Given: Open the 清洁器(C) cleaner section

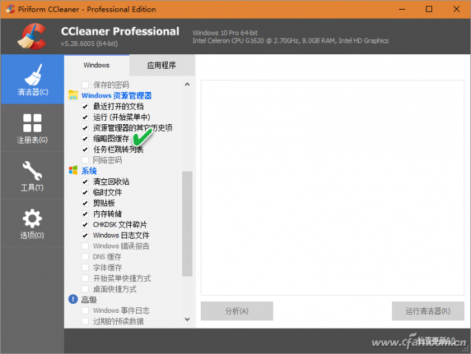Looking at the screenshot, I should pyautogui.click(x=32, y=80).
